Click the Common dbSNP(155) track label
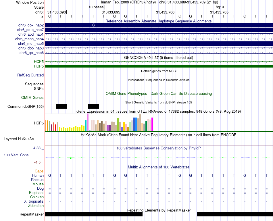Image resolution: width=273 pixels, height=221 pixels. (x=26, y=106)
